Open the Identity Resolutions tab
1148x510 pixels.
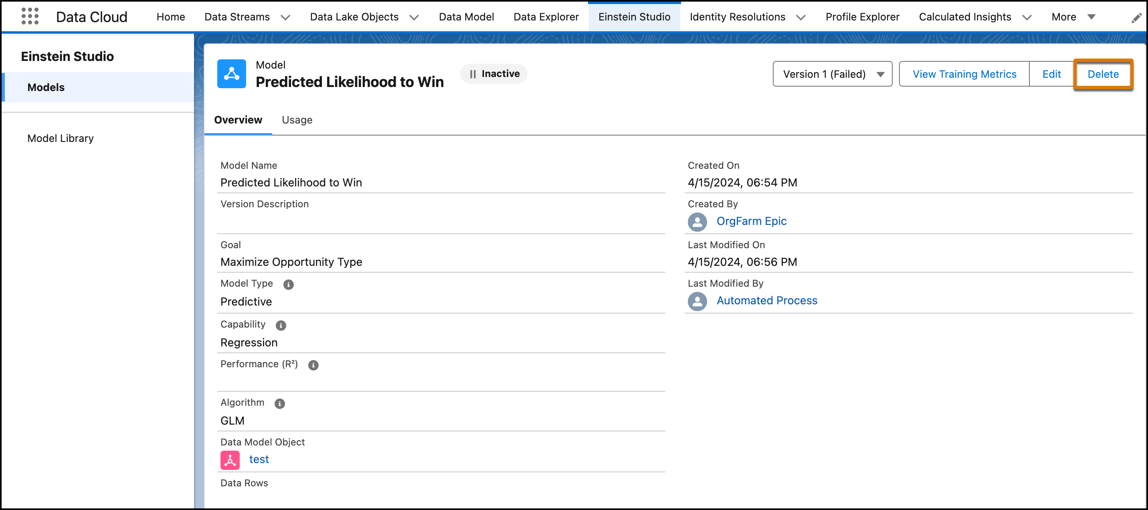(738, 17)
